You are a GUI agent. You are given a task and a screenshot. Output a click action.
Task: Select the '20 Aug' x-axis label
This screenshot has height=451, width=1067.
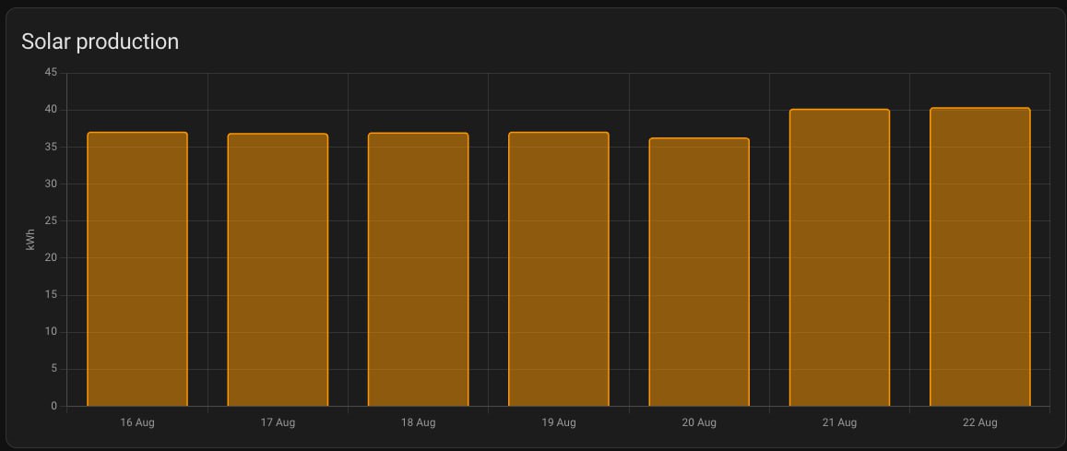(699, 422)
